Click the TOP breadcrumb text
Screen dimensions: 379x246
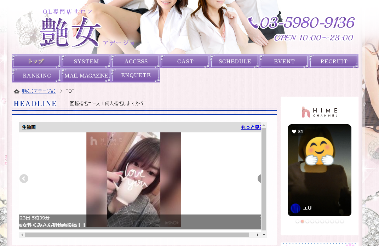[x=70, y=91]
